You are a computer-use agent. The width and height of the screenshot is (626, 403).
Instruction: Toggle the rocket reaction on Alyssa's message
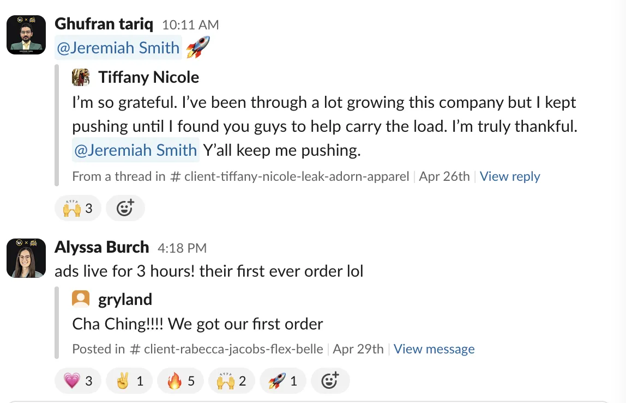(x=282, y=381)
